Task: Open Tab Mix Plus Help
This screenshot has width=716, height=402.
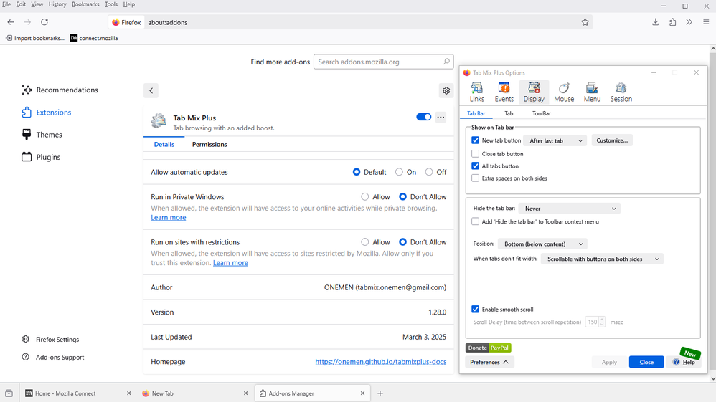Action: pyautogui.click(x=684, y=363)
